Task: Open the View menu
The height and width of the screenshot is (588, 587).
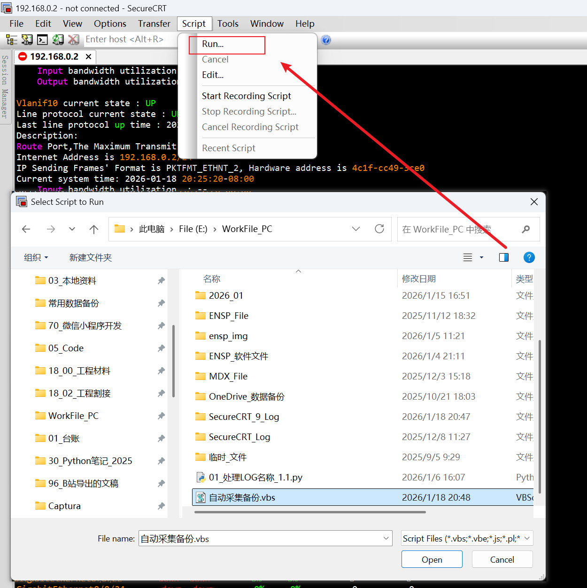Action: click(72, 23)
